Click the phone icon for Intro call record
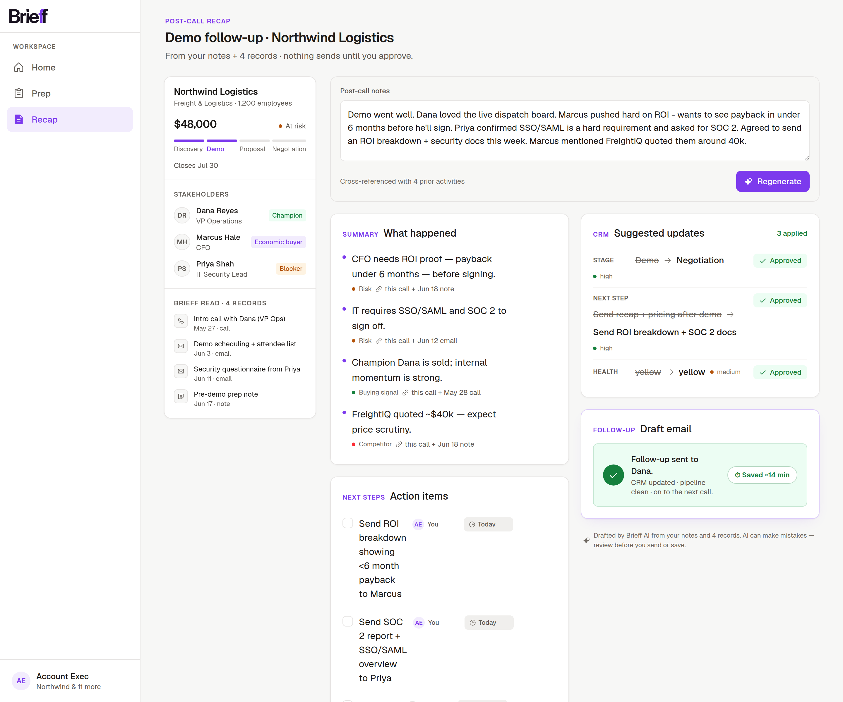Viewport: 843px width, 702px height. point(181,321)
